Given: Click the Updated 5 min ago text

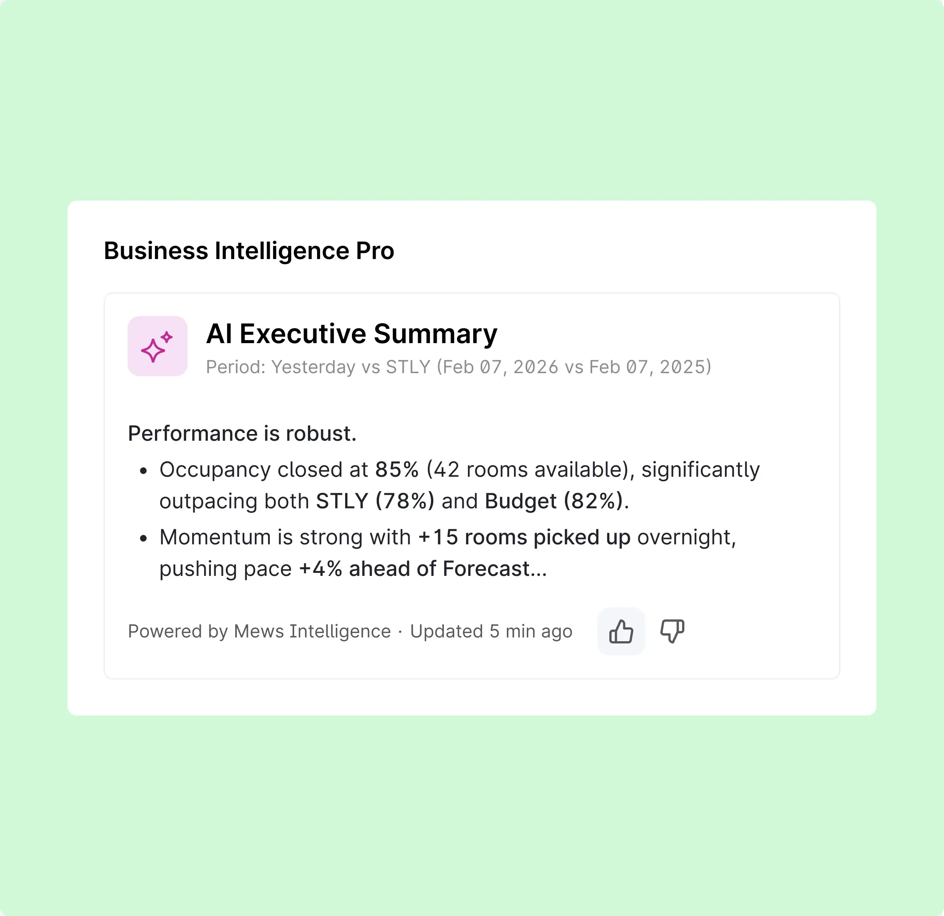Looking at the screenshot, I should [x=490, y=631].
